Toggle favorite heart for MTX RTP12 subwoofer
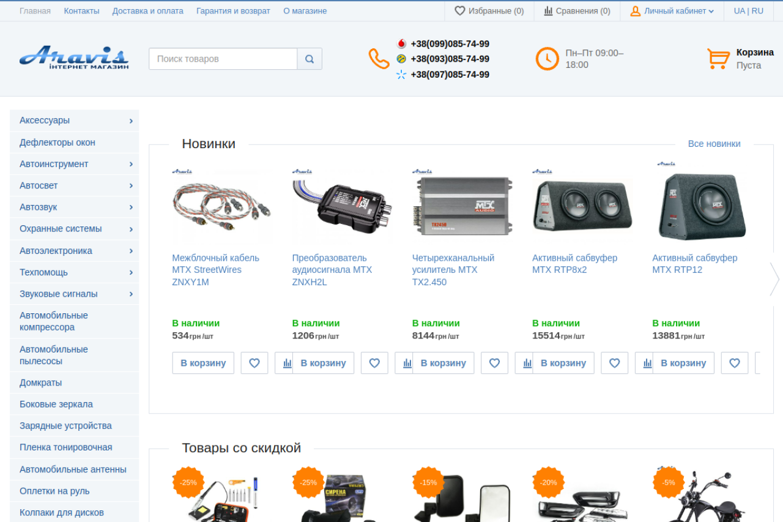Image resolution: width=783 pixels, height=522 pixels. pos(735,364)
